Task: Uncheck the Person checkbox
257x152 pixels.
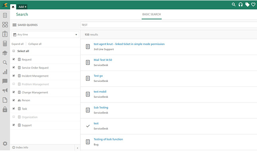Action: [x=14, y=100]
